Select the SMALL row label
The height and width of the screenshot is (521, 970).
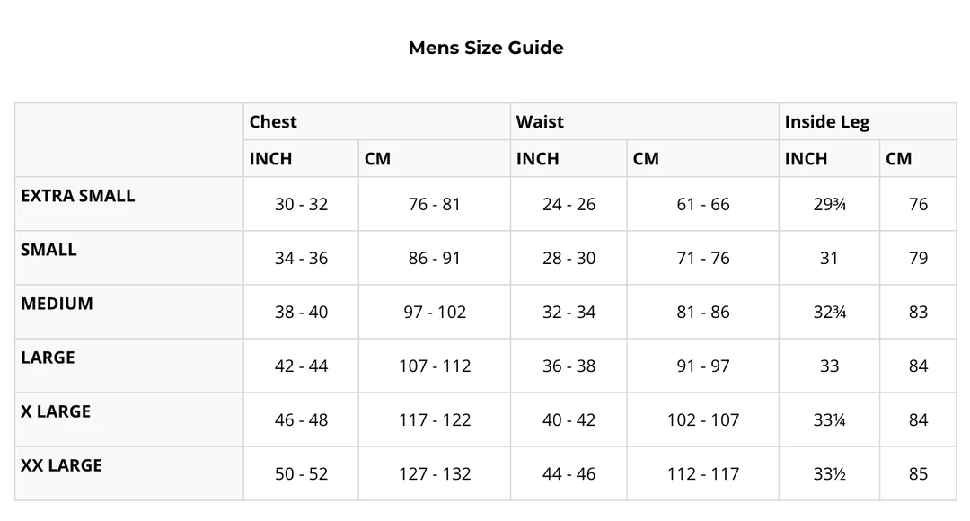coord(48,250)
